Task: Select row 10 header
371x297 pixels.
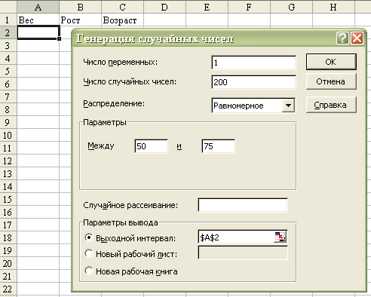Action: 8,136
